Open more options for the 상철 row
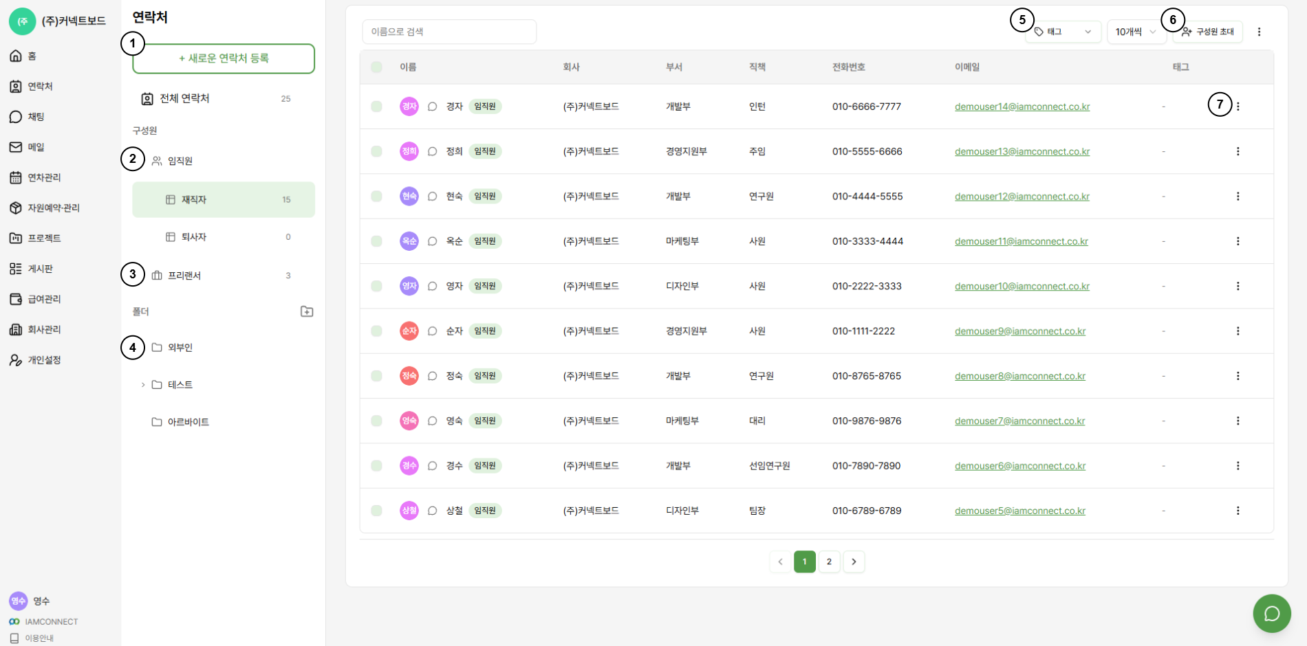This screenshot has width=1307, height=646. click(1238, 511)
